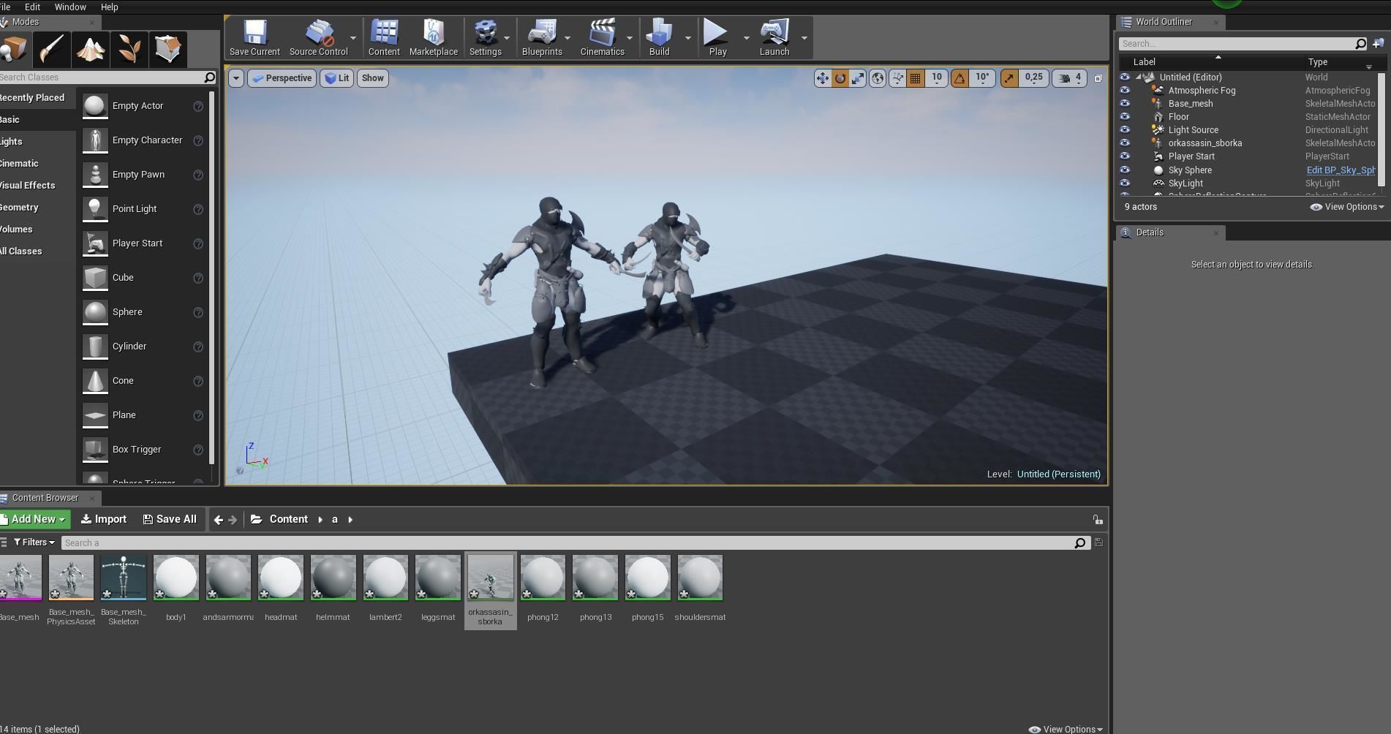Open the Help menu

(109, 7)
